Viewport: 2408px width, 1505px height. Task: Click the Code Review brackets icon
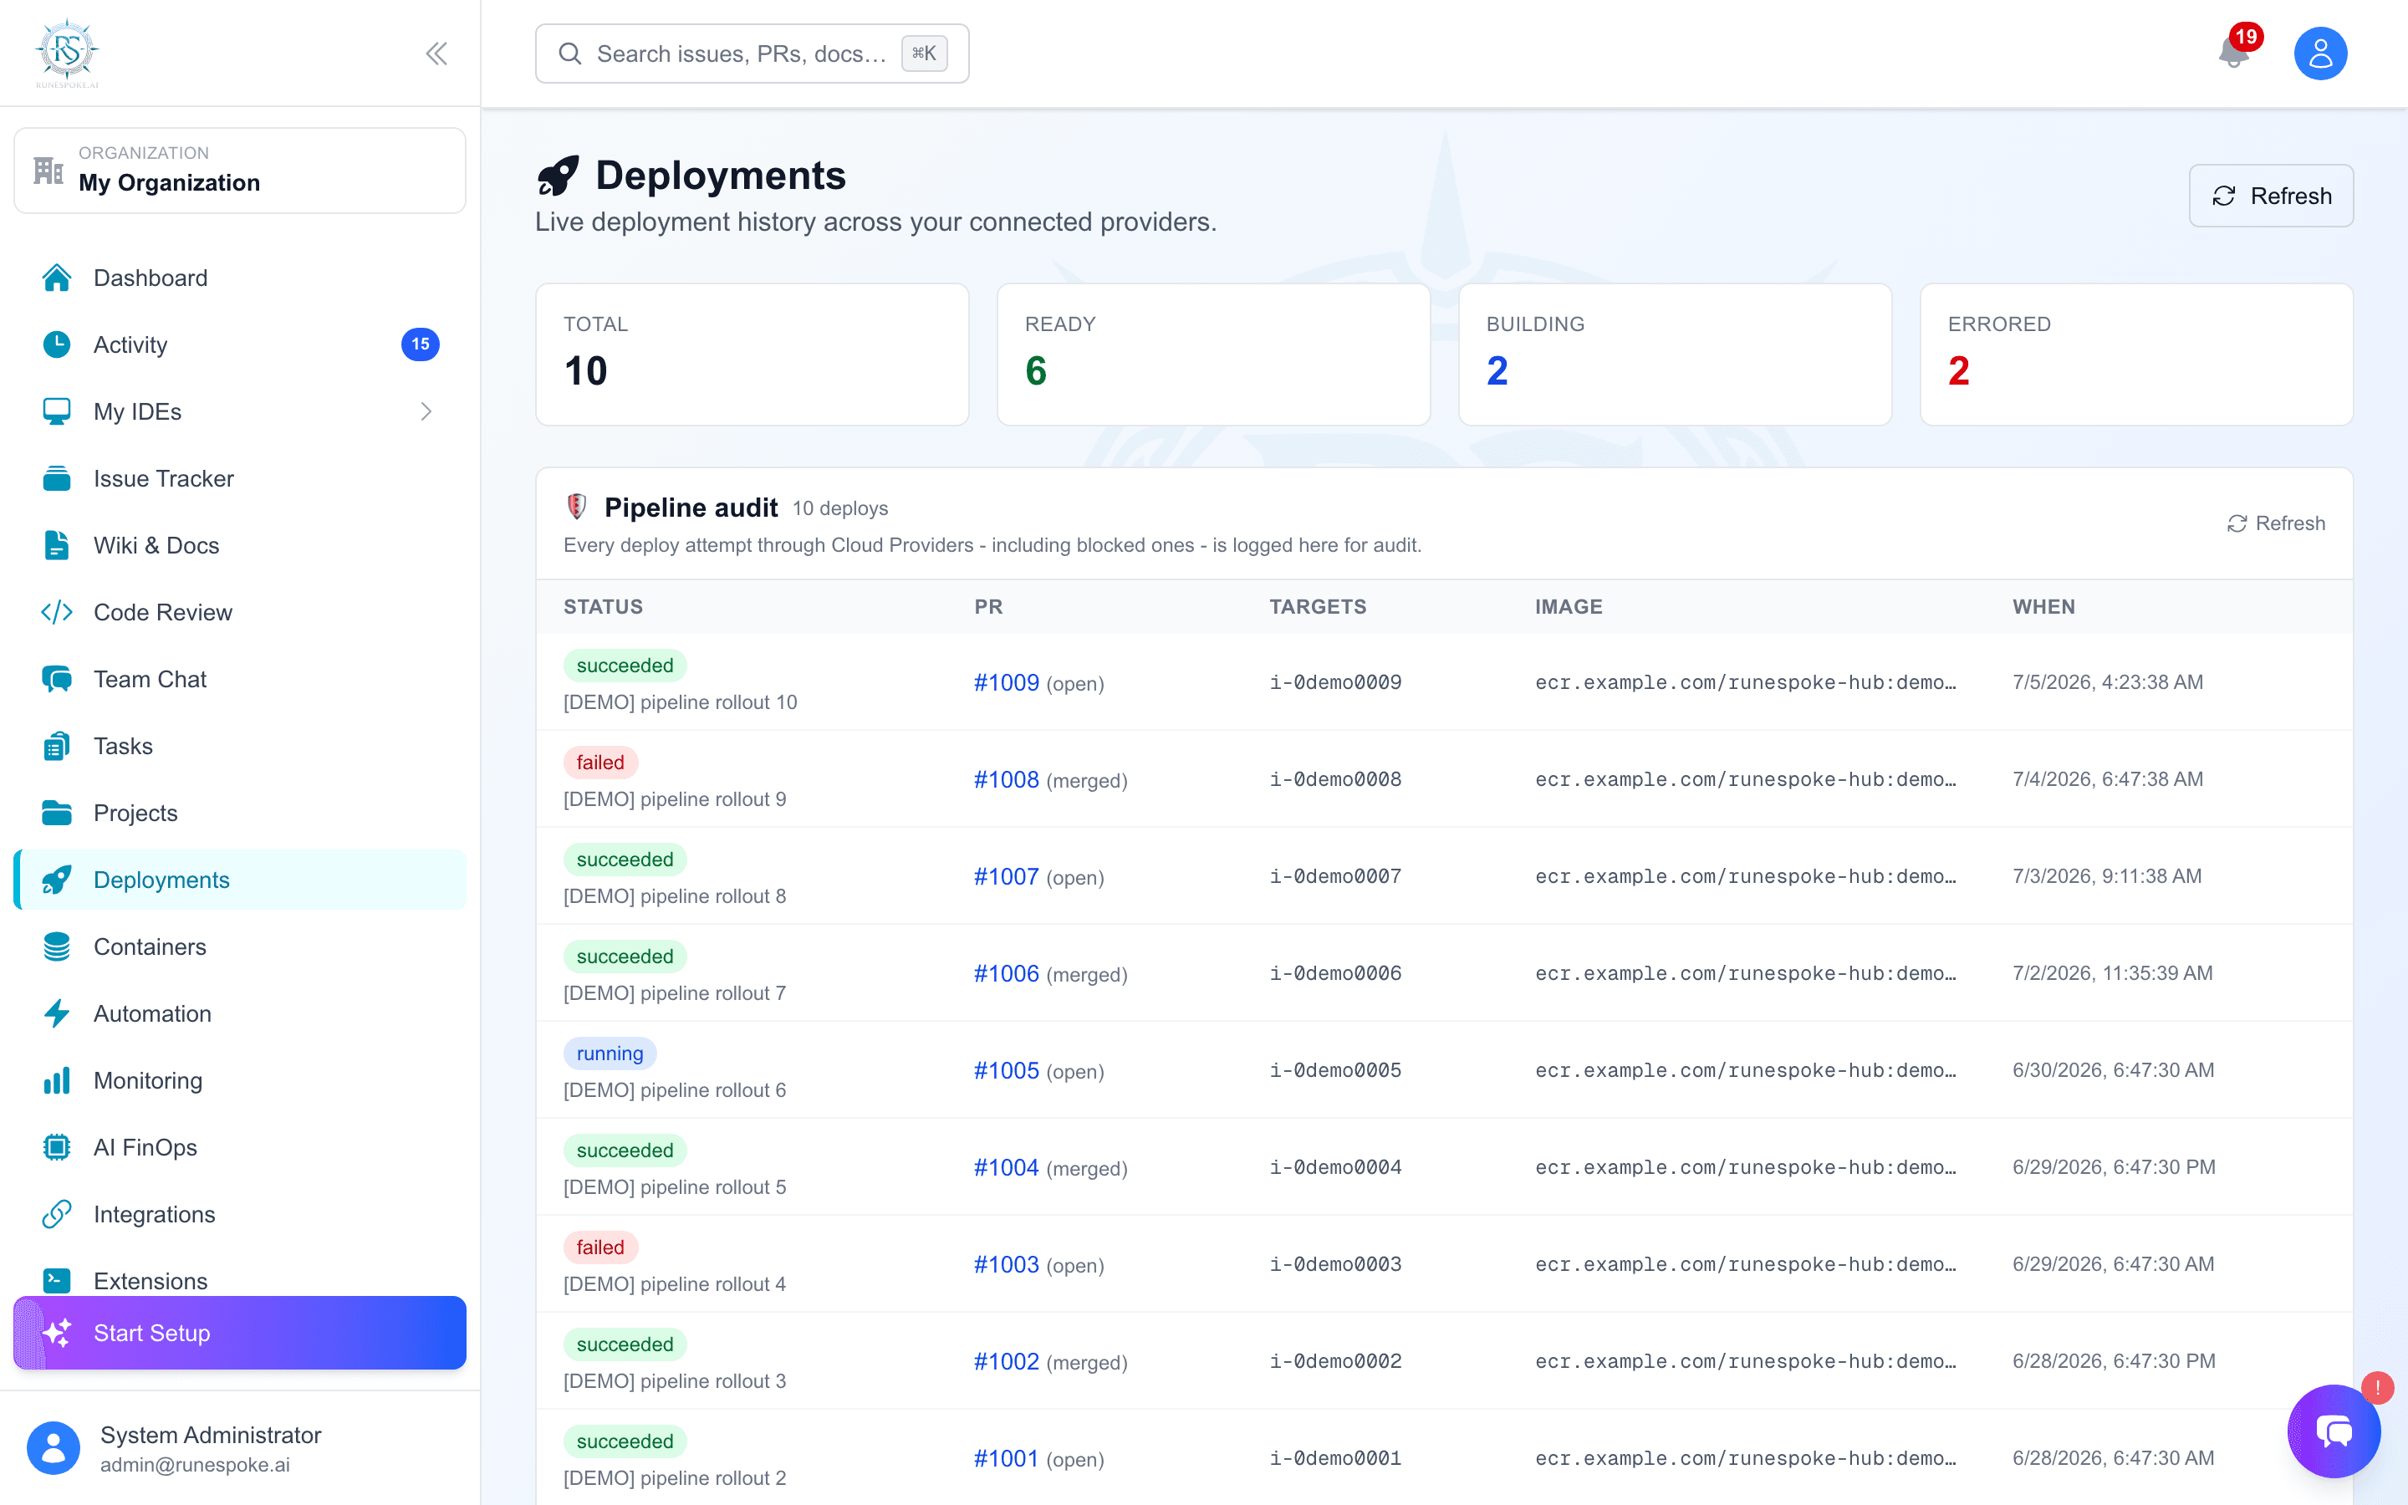tap(57, 612)
